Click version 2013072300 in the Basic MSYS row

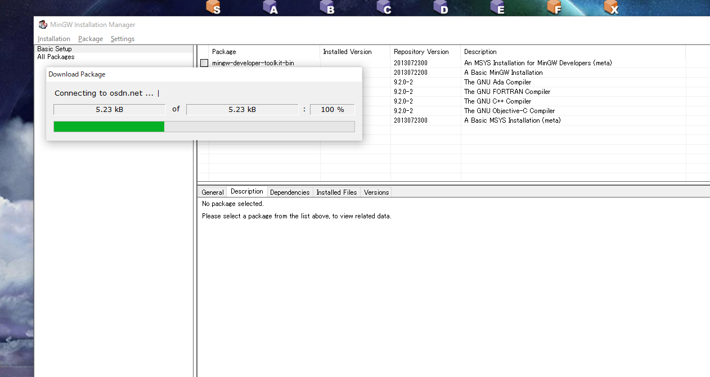(x=411, y=120)
